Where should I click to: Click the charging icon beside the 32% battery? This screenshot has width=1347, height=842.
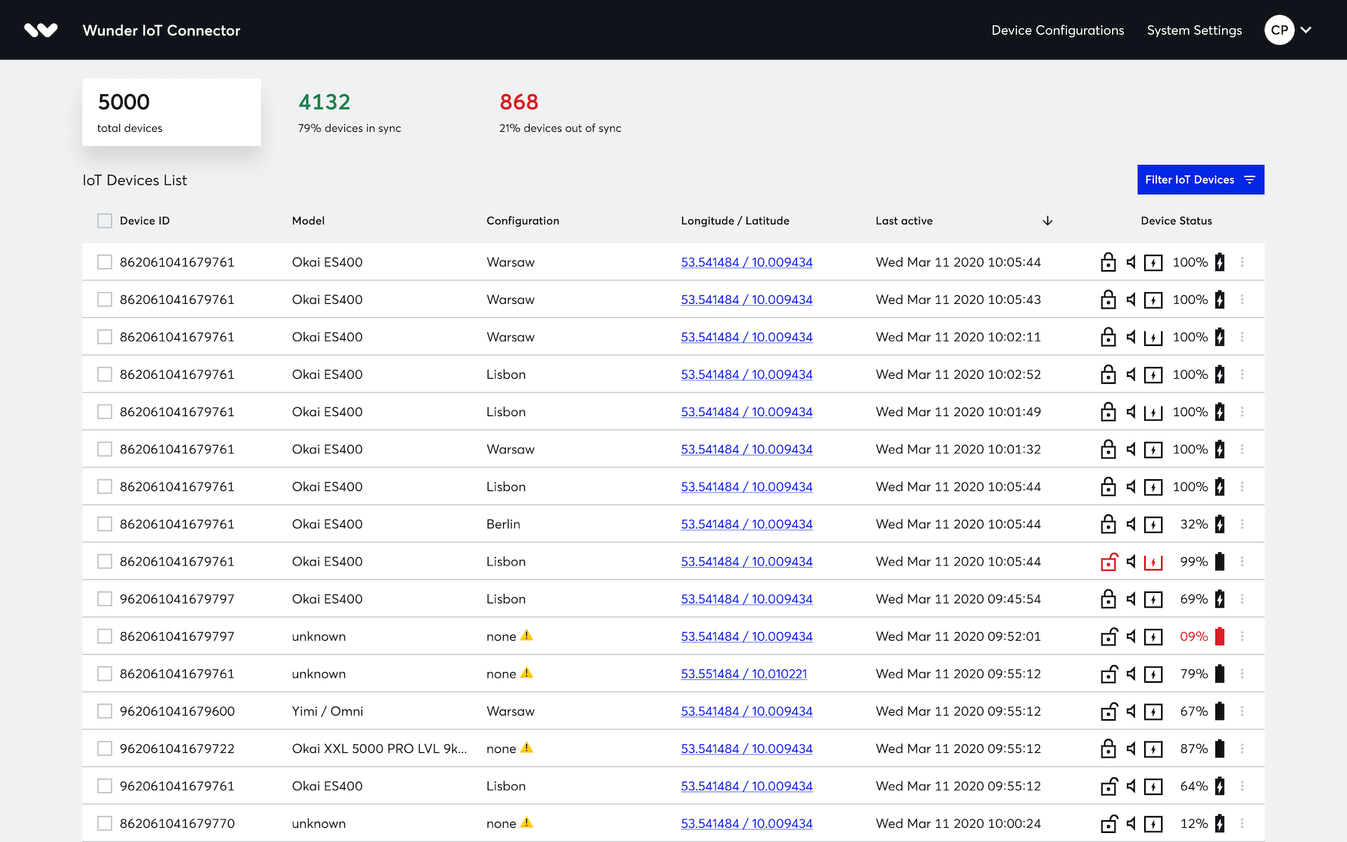point(1154,523)
